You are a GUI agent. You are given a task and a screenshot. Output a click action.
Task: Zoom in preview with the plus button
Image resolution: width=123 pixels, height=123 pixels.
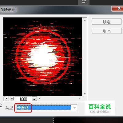pyautogui.click(x=12, y=99)
